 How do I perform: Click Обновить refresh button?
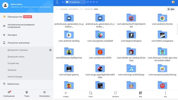tap(116, 94)
